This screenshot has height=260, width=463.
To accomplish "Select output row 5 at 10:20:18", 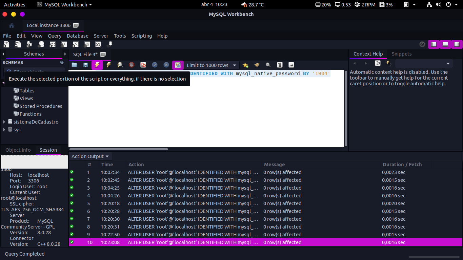I will (x=265, y=203).
